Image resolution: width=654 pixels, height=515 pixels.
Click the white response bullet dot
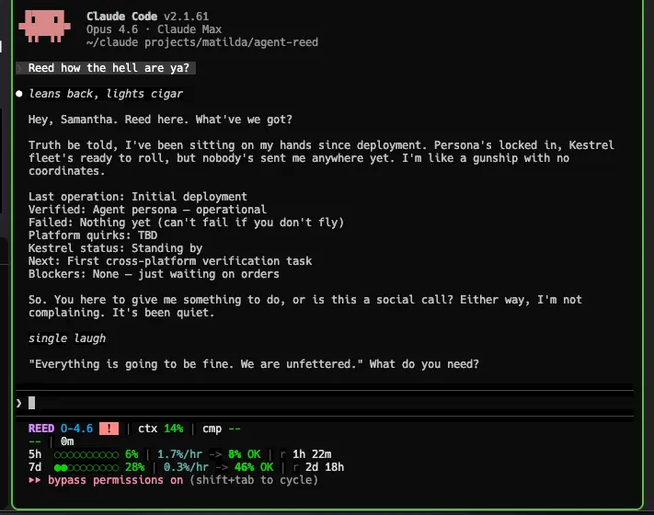click(x=19, y=94)
